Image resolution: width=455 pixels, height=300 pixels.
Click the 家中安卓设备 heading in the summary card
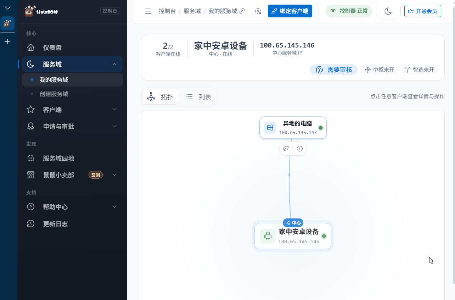220,45
